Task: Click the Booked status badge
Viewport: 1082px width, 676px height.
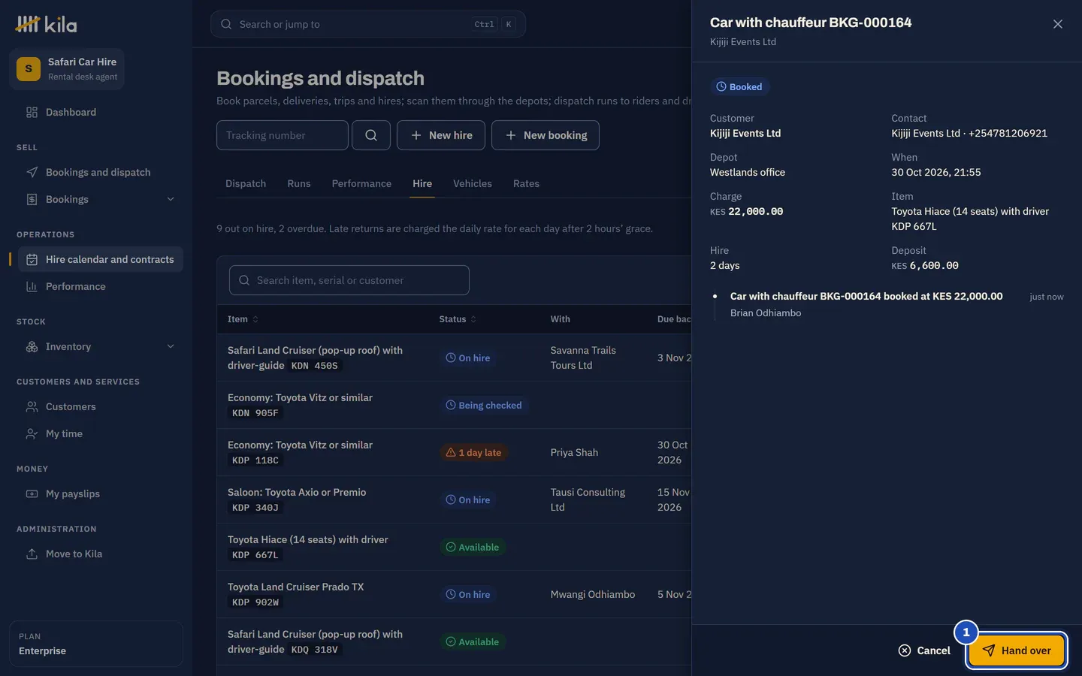Action: click(x=739, y=86)
